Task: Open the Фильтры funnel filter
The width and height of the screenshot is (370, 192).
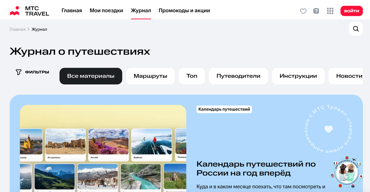Action: coord(32,72)
